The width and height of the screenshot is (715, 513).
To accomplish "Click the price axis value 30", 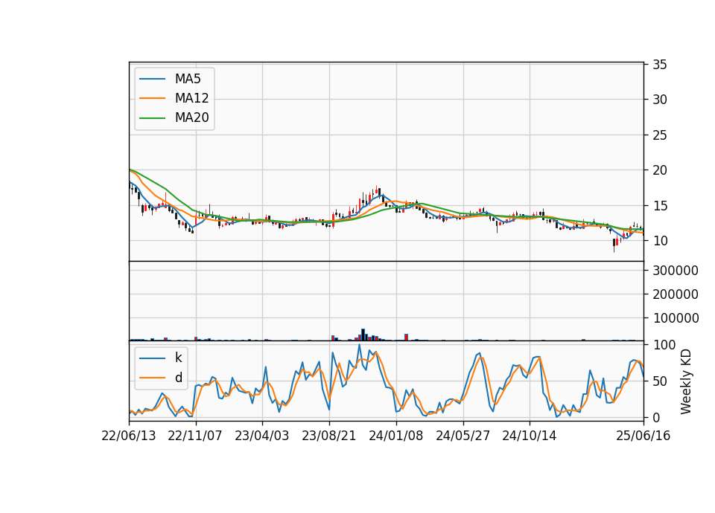I will coord(660,100).
